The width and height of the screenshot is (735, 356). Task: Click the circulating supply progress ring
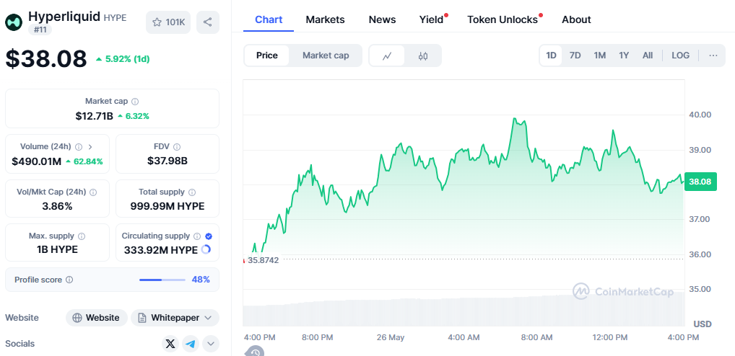(205, 250)
